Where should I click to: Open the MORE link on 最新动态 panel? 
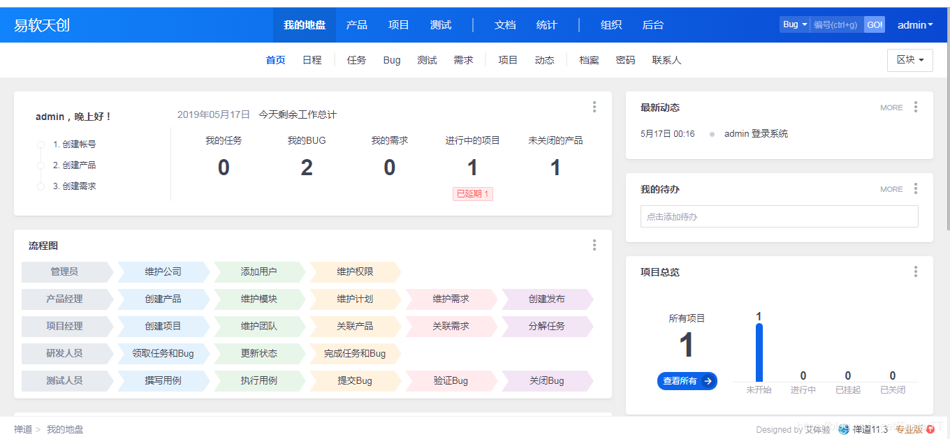coord(891,107)
